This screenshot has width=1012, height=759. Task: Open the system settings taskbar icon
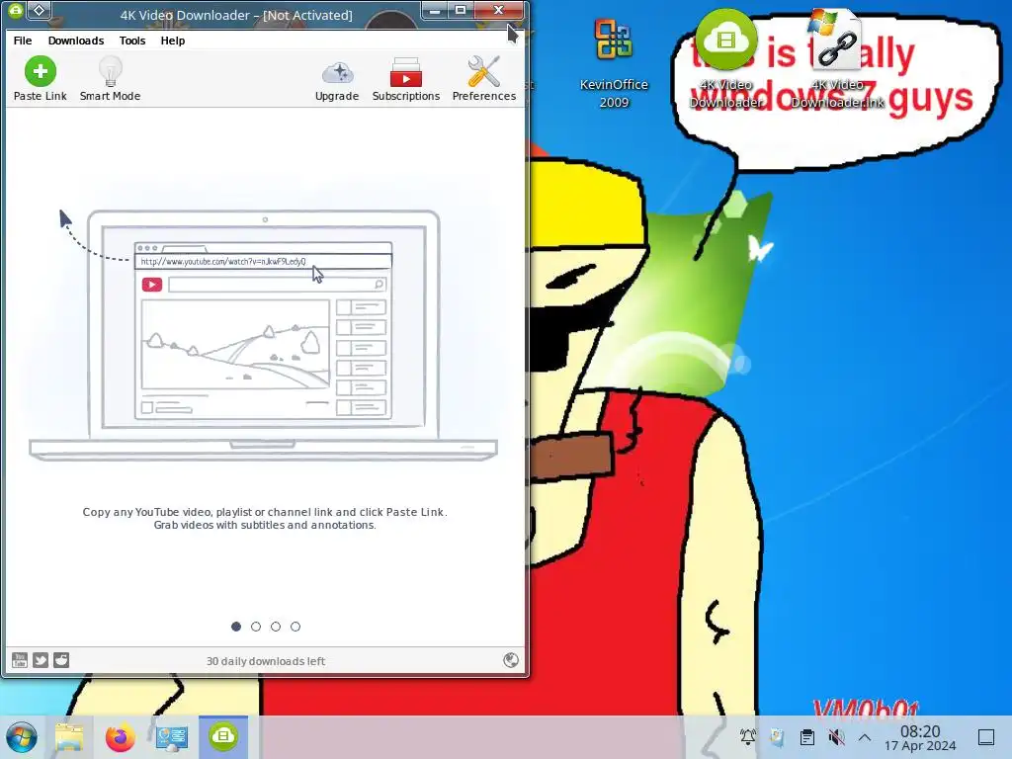pyautogui.click(x=172, y=737)
